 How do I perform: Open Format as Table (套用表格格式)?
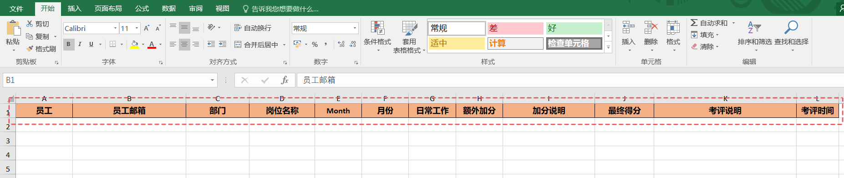click(409, 36)
